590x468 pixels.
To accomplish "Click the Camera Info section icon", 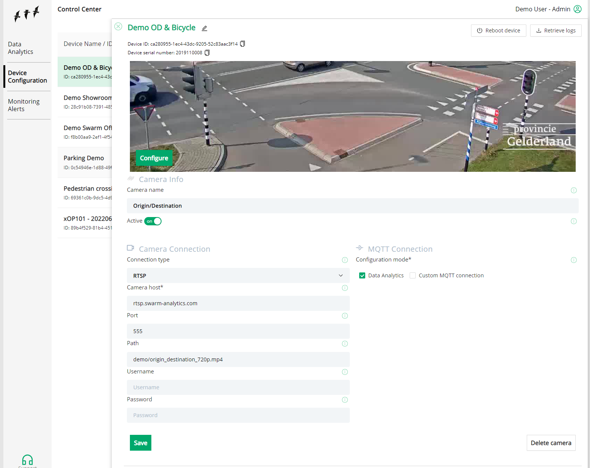I will click(131, 178).
